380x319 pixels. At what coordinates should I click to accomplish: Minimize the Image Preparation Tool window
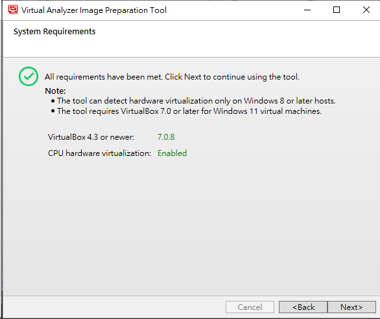click(x=307, y=10)
